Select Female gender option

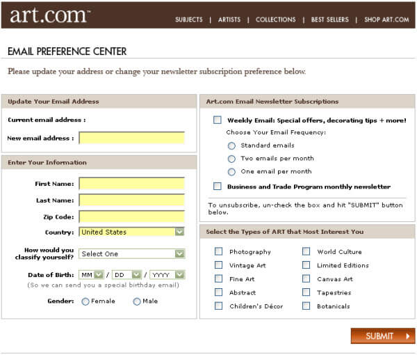pyautogui.click(x=85, y=301)
